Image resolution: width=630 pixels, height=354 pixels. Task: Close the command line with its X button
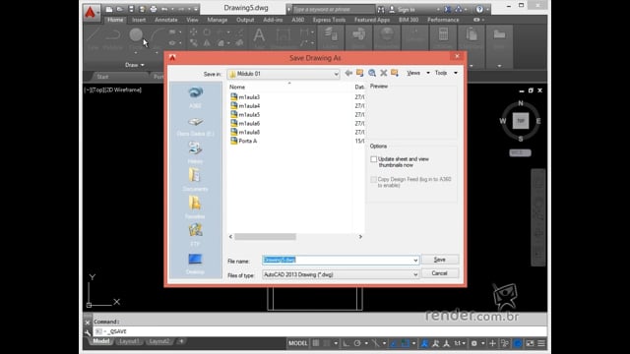88,323
